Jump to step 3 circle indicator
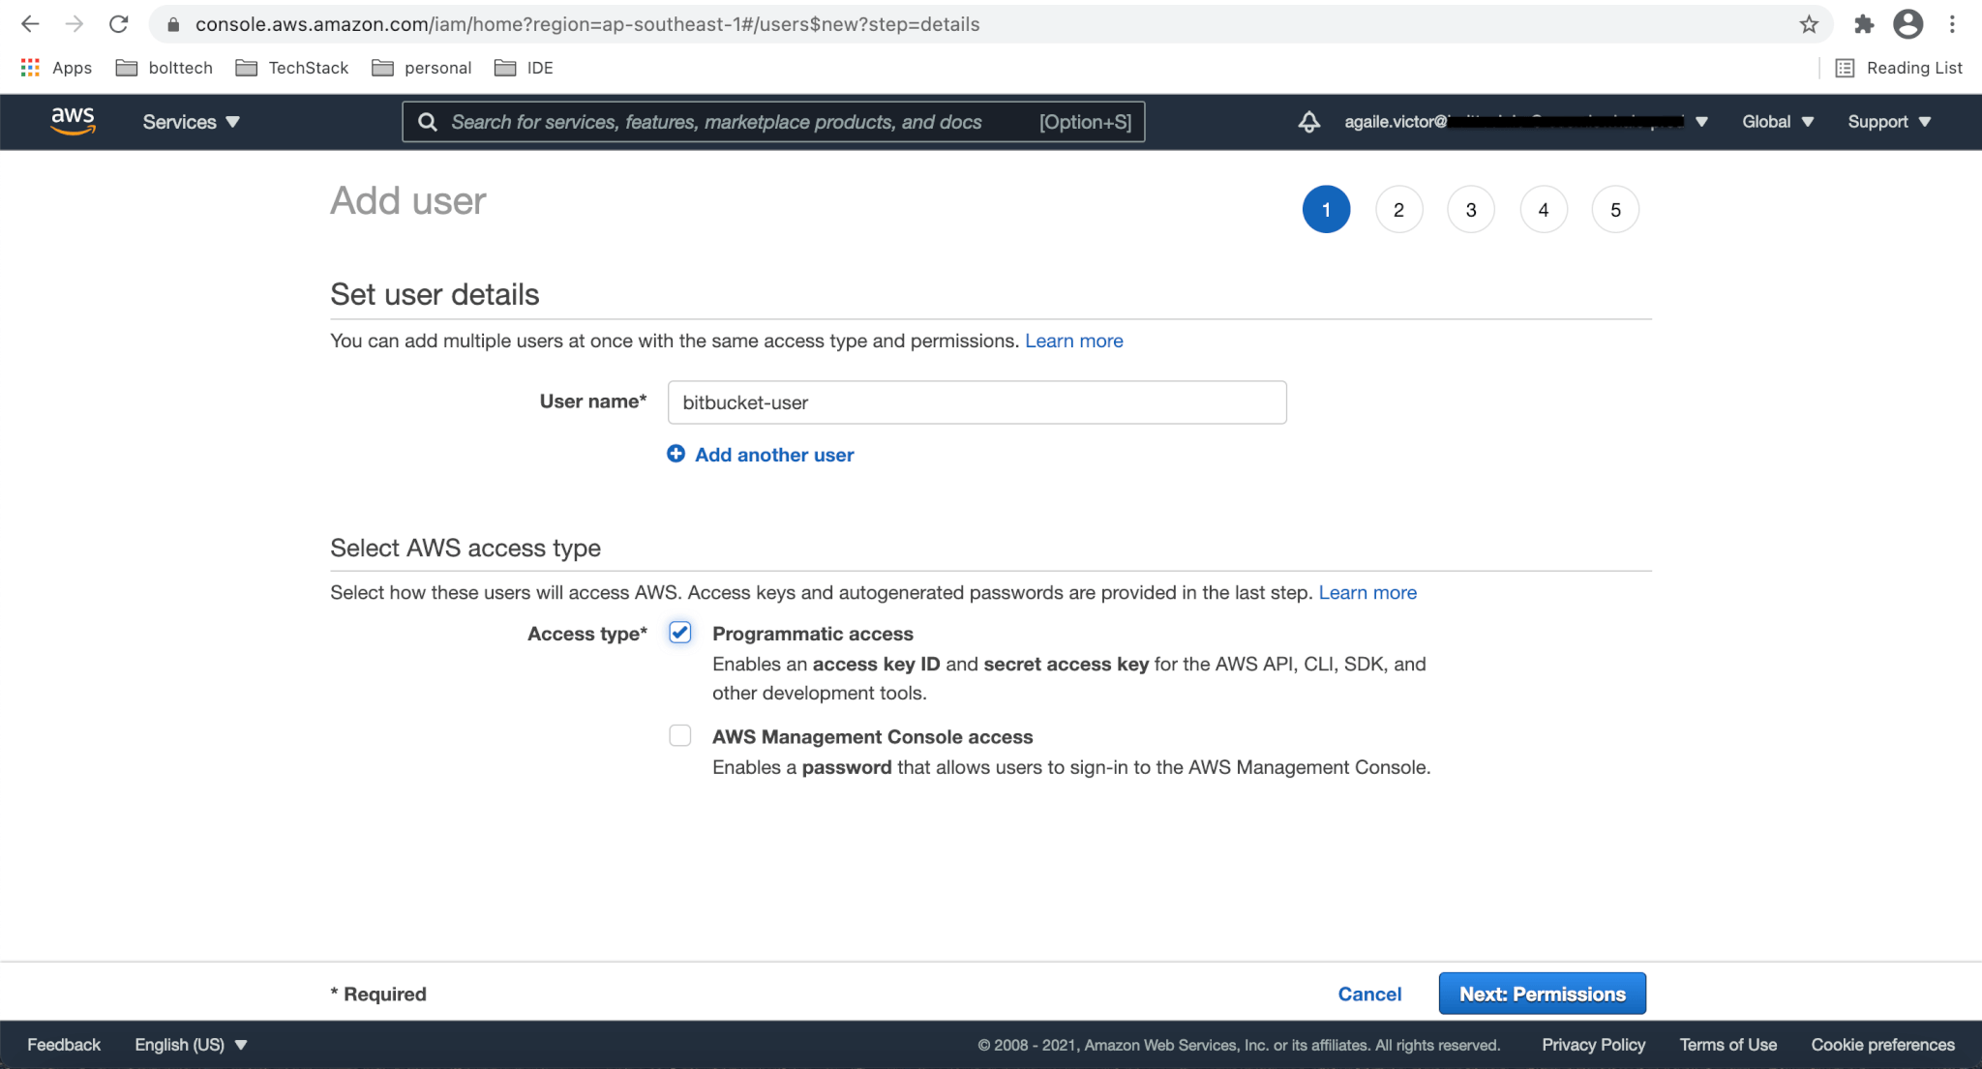This screenshot has height=1069, width=1982. [x=1470, y=210]
